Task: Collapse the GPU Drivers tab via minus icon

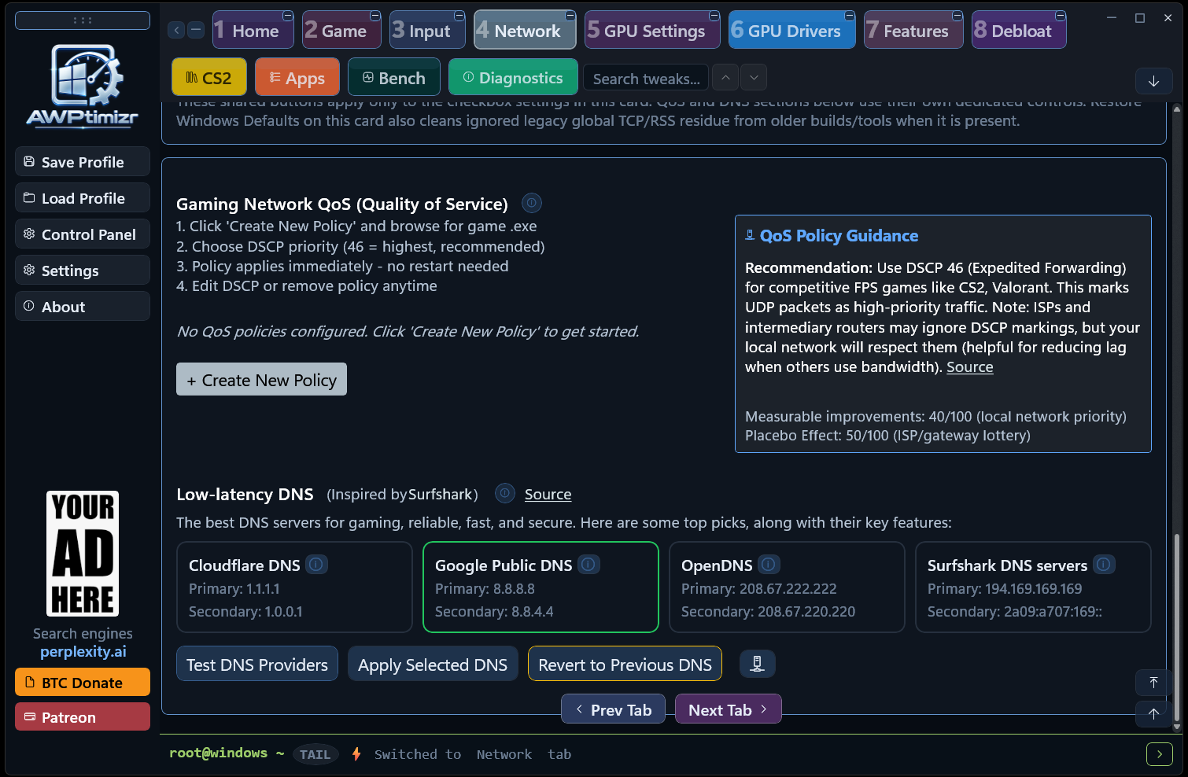Action: pos(850,16)
